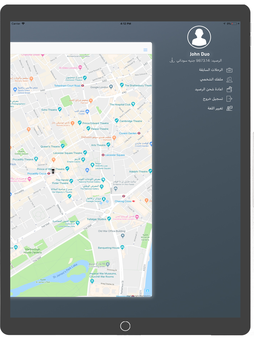Tap the Queen's Theatre map pin
Image resolution: width=254 pixels, height=339 pixels.
click(63, 146)
